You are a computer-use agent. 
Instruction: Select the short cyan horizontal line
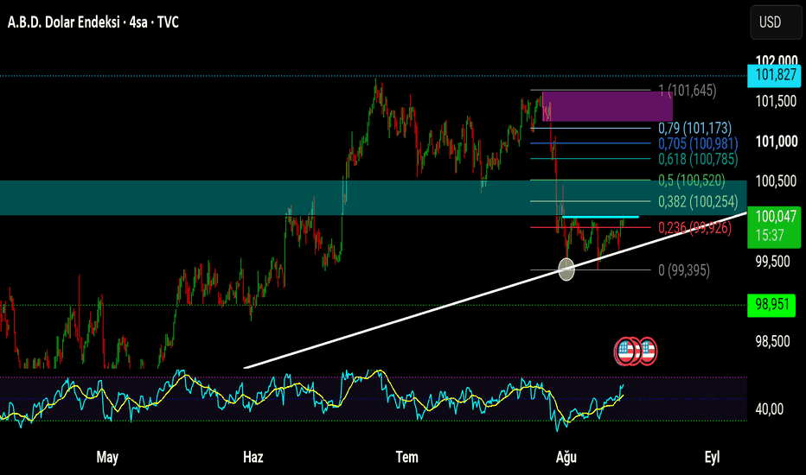[x=600, y=218]
